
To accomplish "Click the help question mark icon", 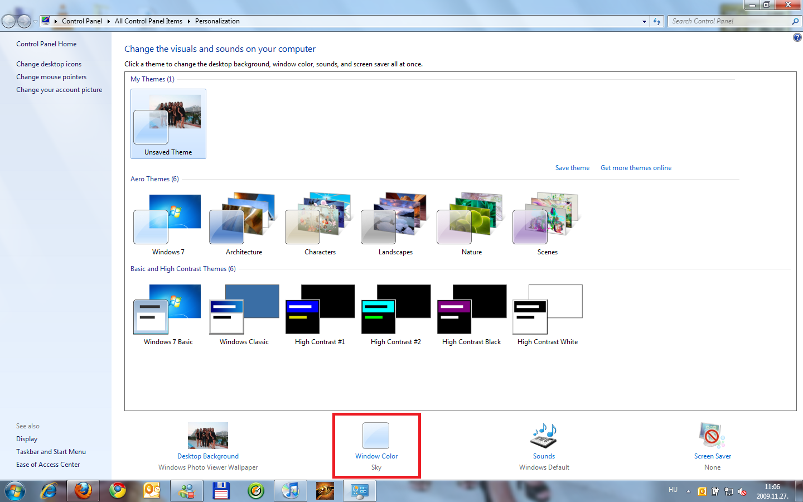I will 797,37.
